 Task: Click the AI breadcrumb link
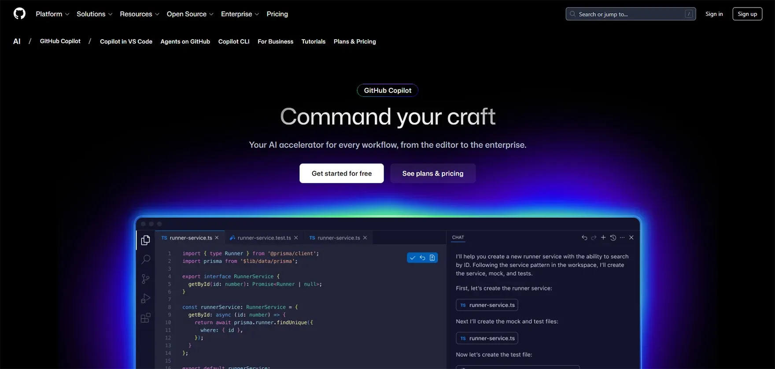point(17,41)
